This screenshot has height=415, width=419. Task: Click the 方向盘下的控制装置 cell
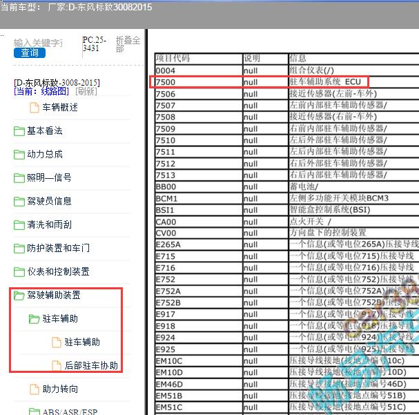click(328, 233)
